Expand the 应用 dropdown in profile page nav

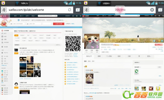[x=110, y=16]
